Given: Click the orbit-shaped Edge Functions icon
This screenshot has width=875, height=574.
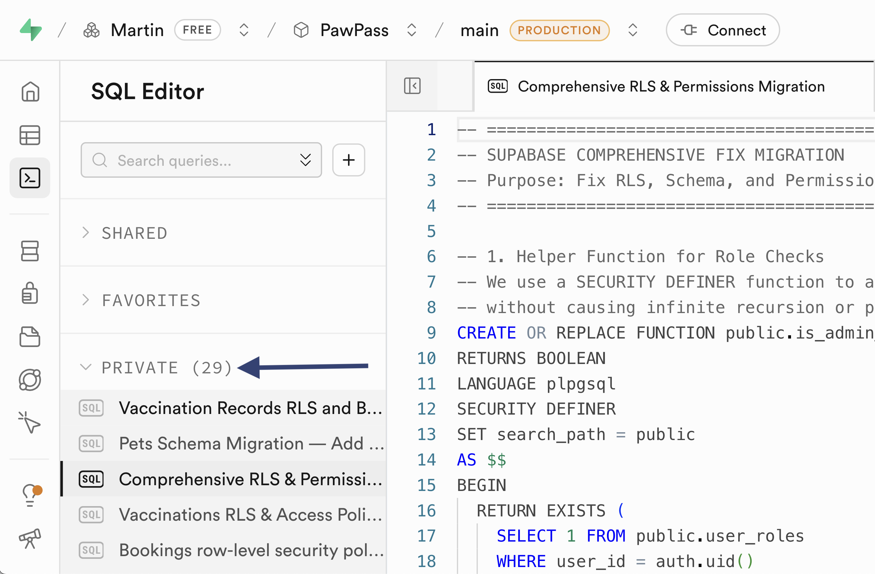Looking at the screenshot, I should [30, 380].
